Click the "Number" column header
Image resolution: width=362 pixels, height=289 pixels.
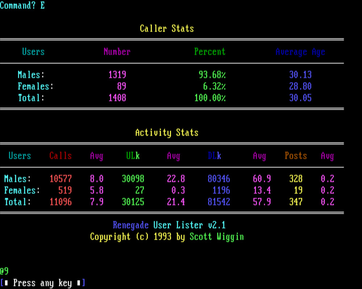117,52
